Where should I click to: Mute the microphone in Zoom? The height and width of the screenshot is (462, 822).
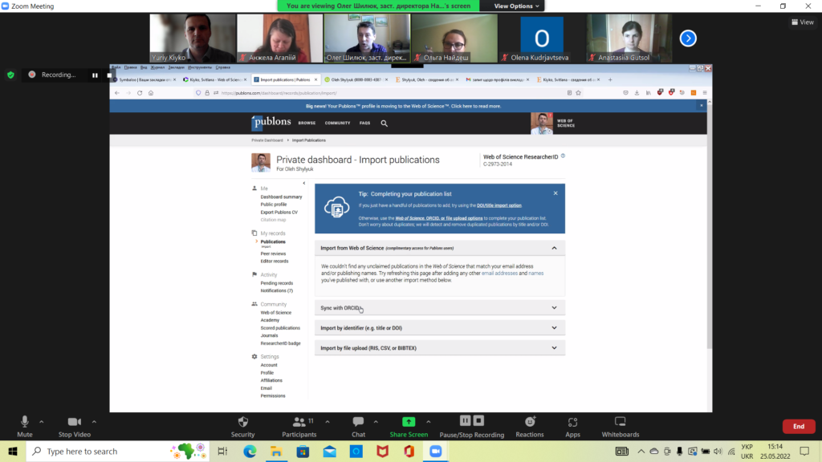coord(25,427)
